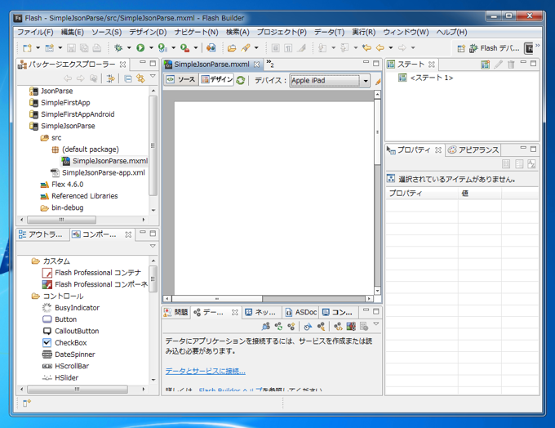Switch editor to ソース mode
This screenshot has height=428, width=555.
pos(181,80)
